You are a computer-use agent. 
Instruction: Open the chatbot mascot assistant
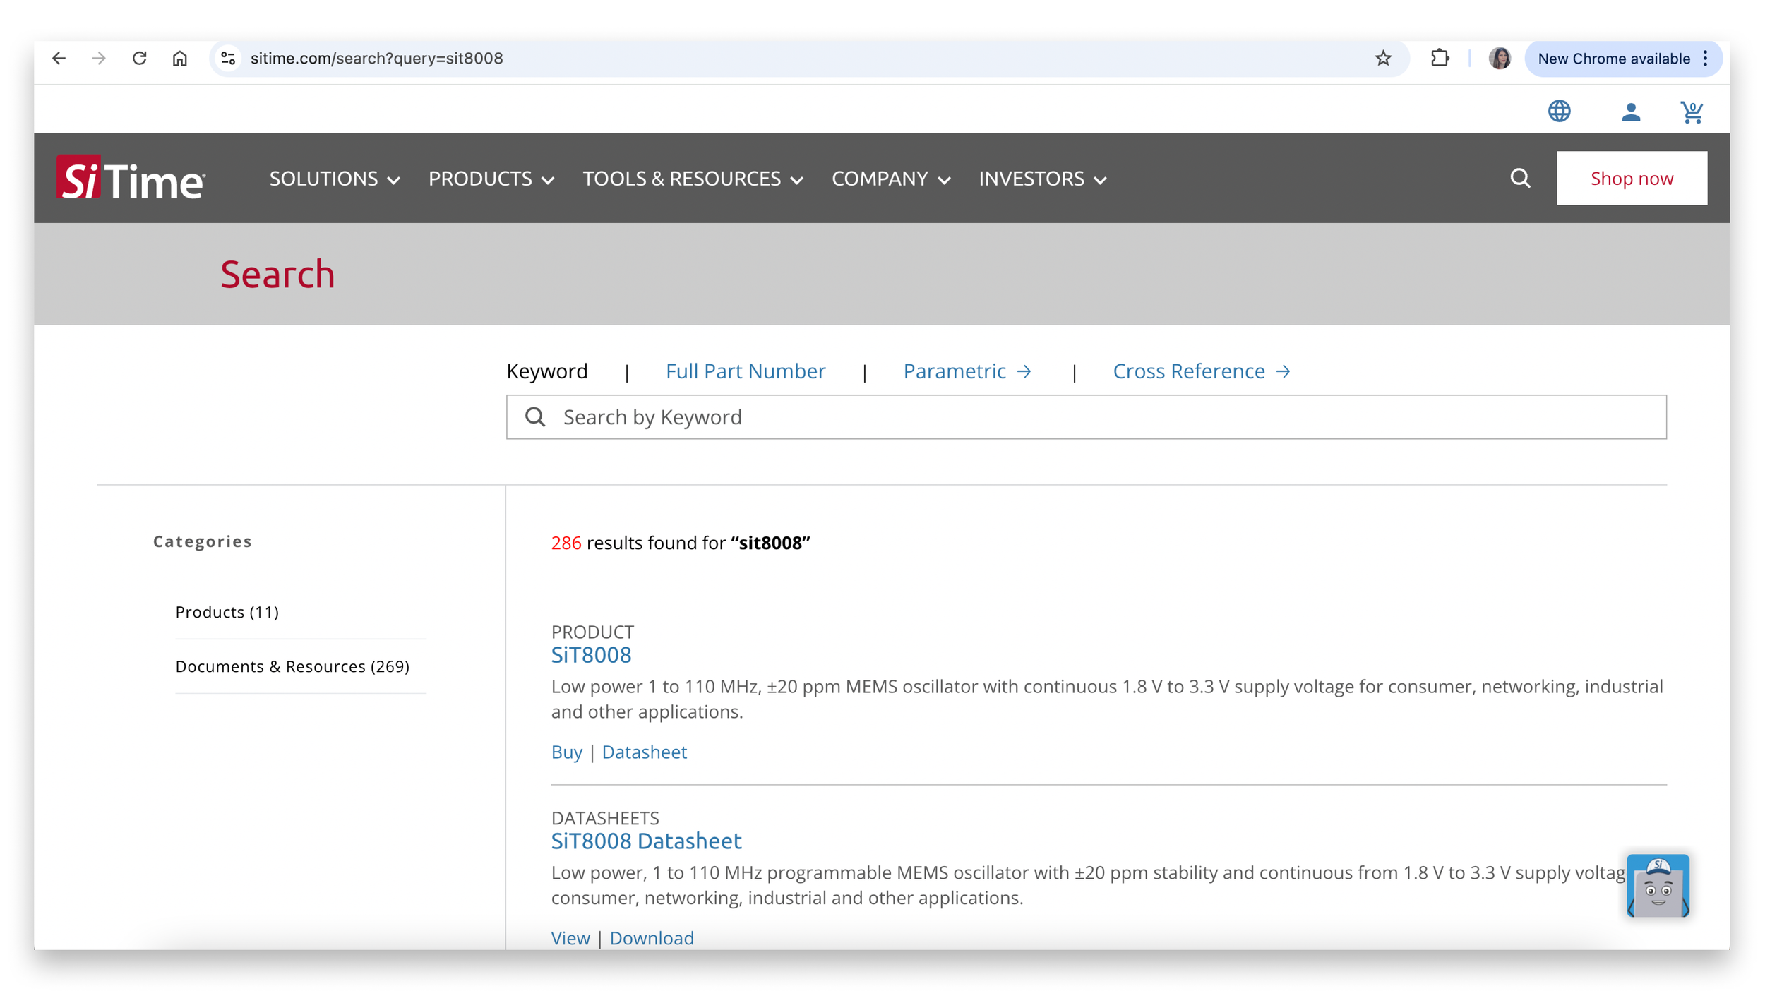(1657, 886)
